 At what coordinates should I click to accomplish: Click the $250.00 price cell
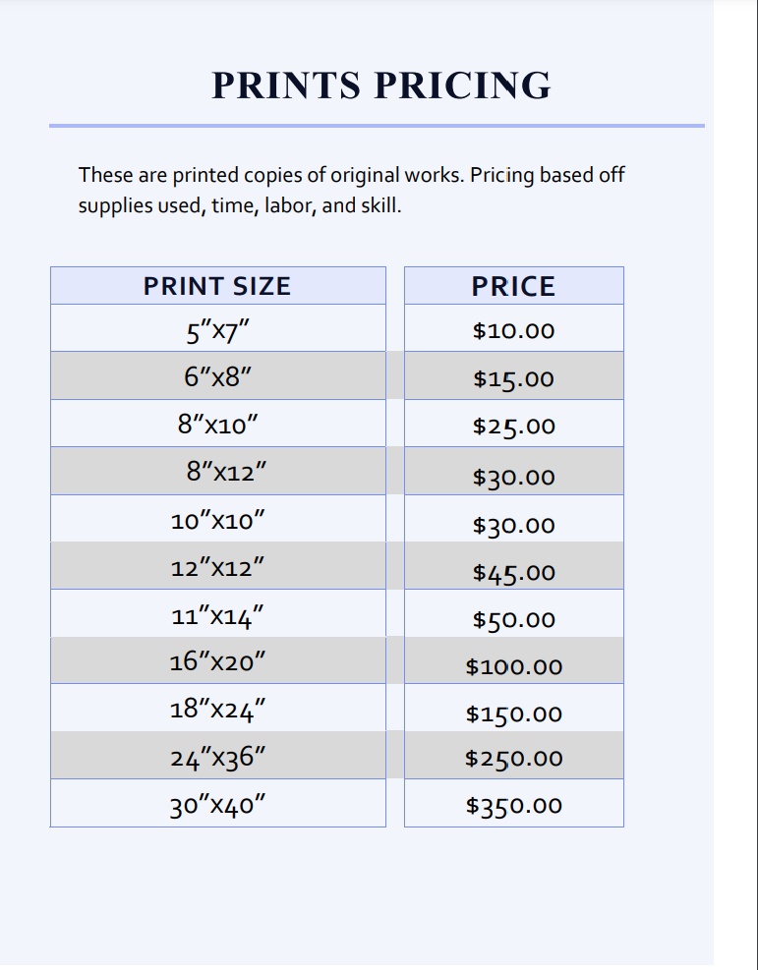click(x=513, y=756)
